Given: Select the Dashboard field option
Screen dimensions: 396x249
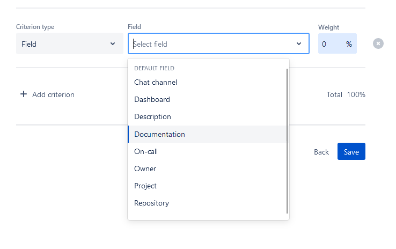Looking at the screenshot, I should point(152,99).
